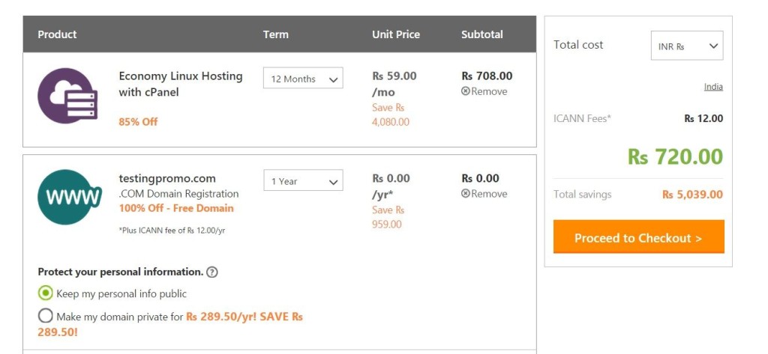Screen dimensions: 768x354
Task: Select Make my domain private option
Action: [46, 317]
